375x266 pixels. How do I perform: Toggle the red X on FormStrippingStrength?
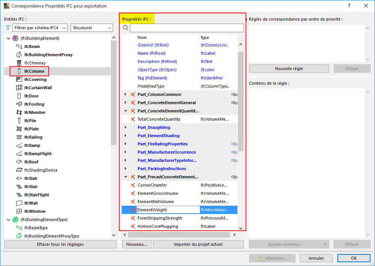133,218
